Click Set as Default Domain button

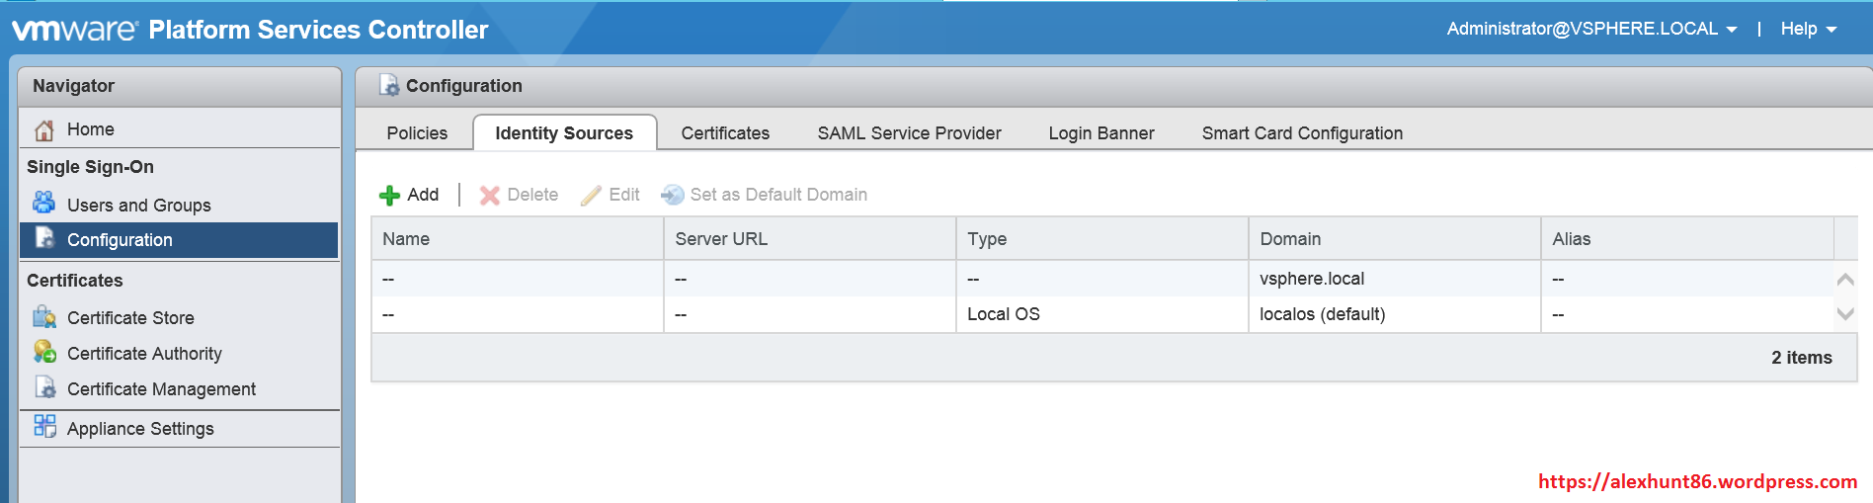(765, 195)
